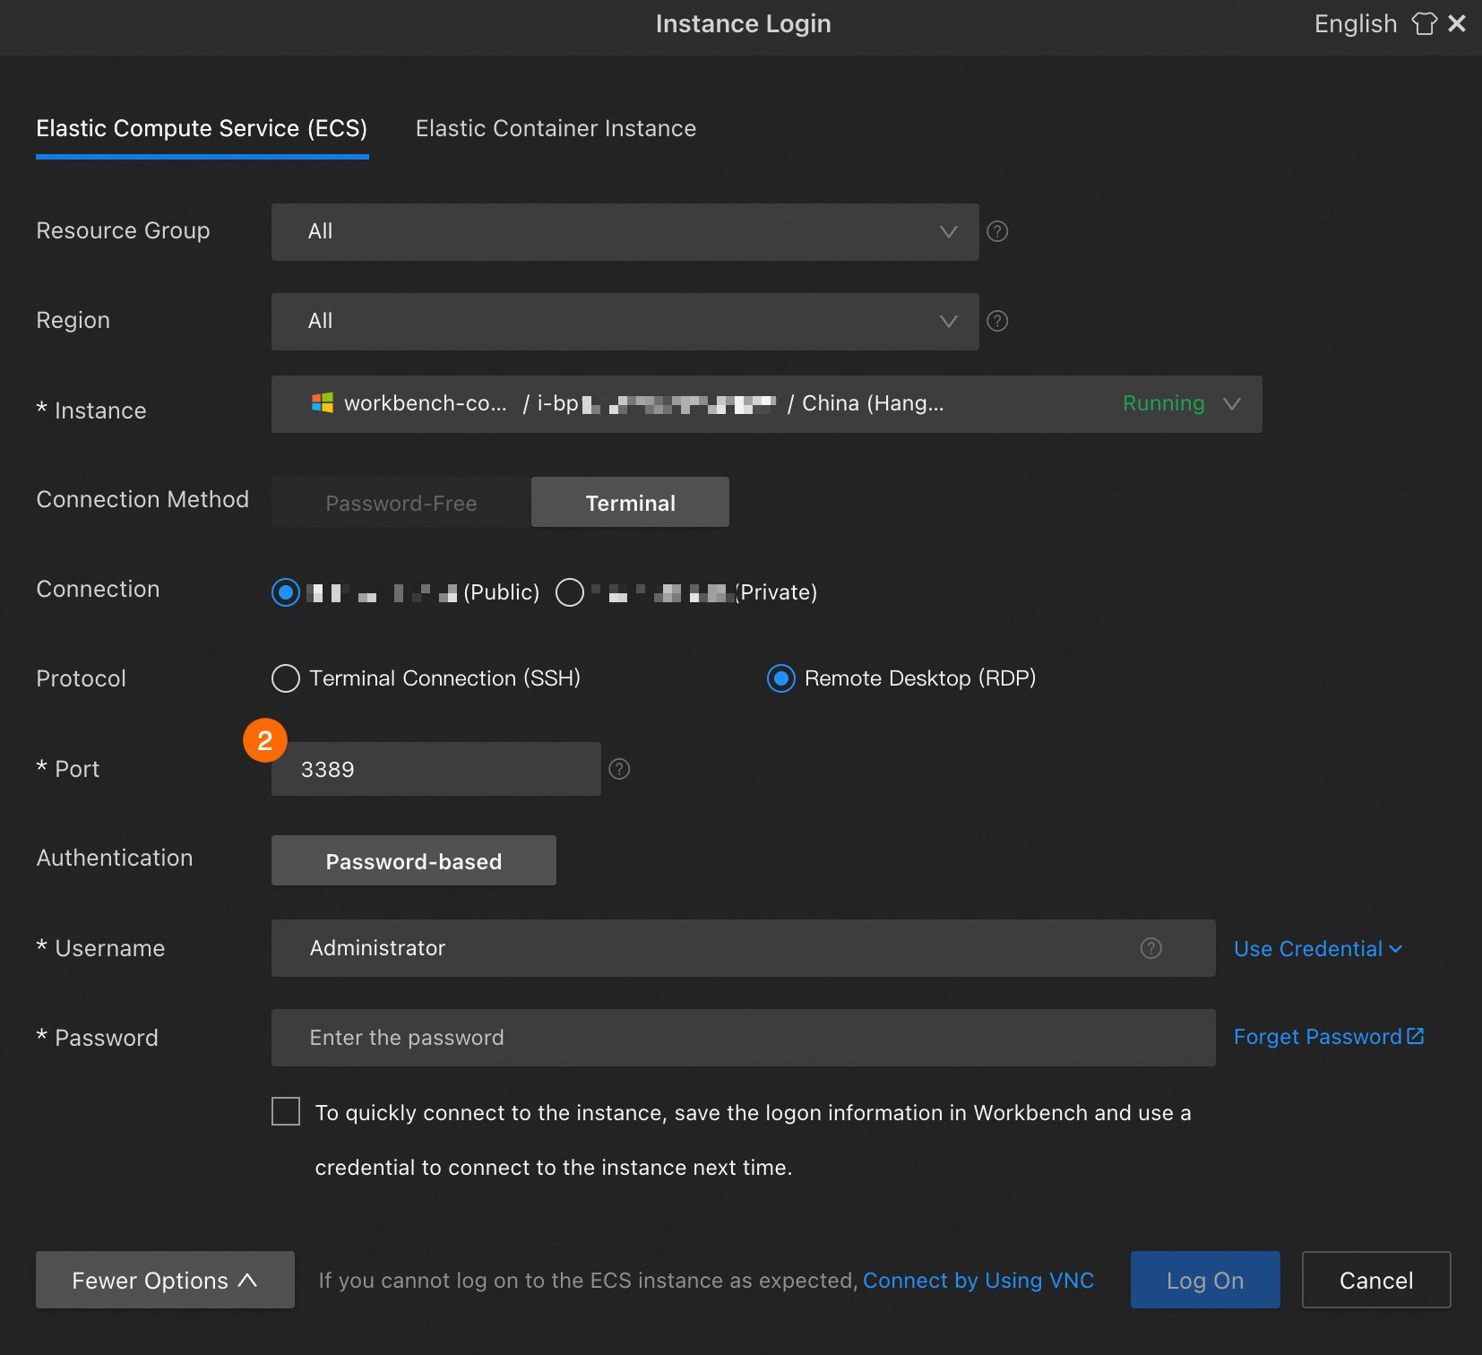1482x1355 pixels.
Task: Click the help icon beside Port field
Action: [x=619, y=770]
